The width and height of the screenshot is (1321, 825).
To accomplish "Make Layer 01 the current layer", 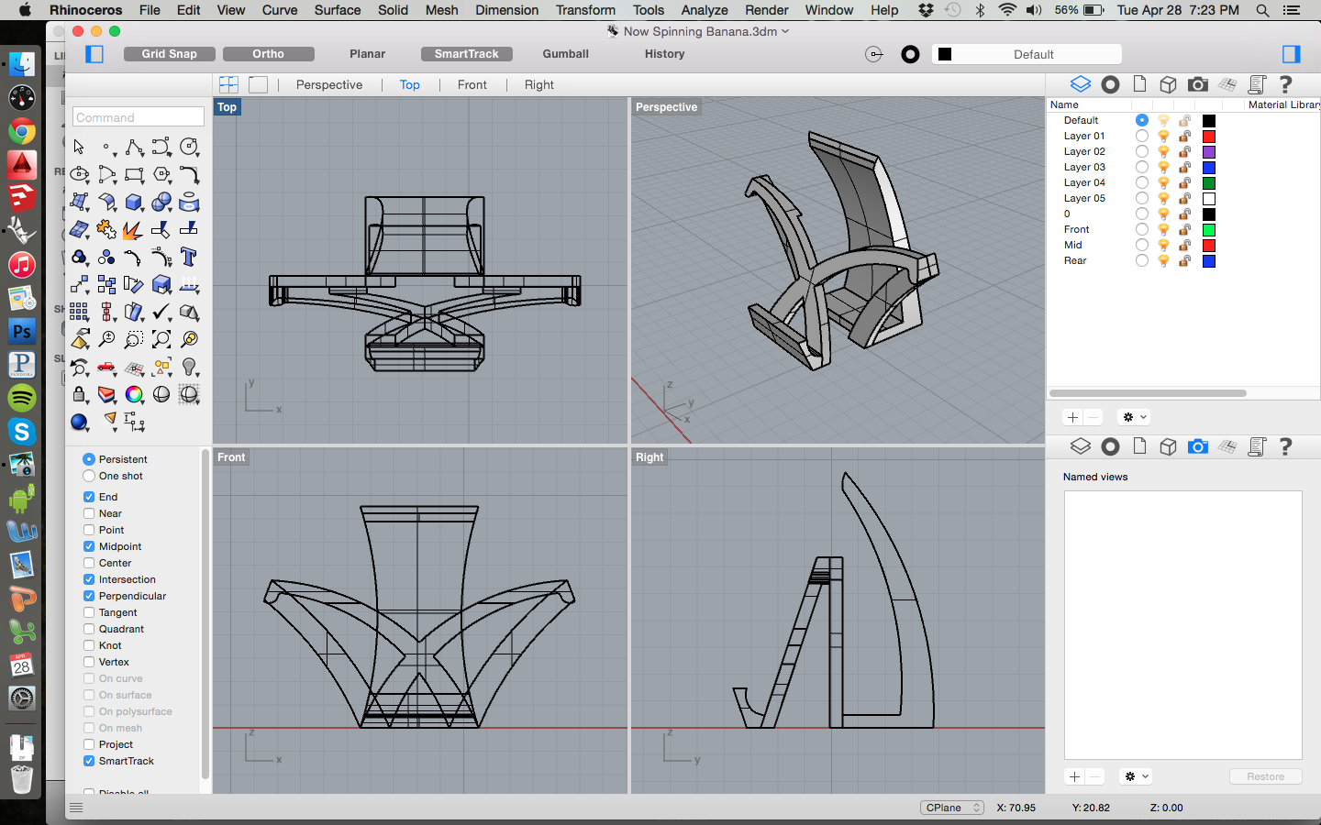I will coord(1141,136).
